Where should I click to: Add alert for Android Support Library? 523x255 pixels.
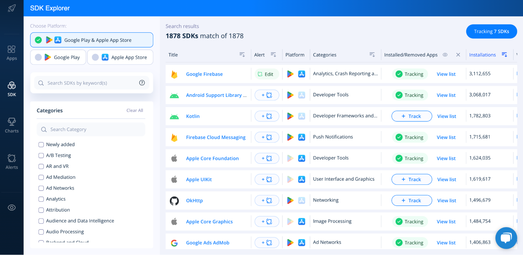click(267, 95)
